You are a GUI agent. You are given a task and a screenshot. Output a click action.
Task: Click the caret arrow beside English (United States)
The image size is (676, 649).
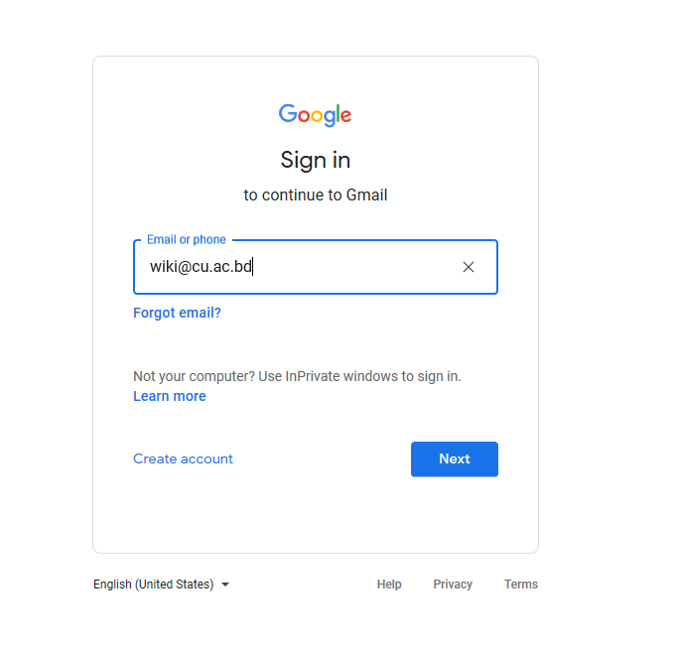[225, 584]
